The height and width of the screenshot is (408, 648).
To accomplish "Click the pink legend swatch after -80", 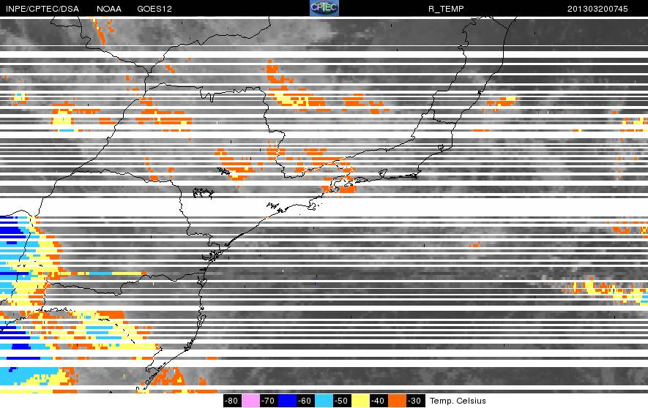I will point(250,401).
